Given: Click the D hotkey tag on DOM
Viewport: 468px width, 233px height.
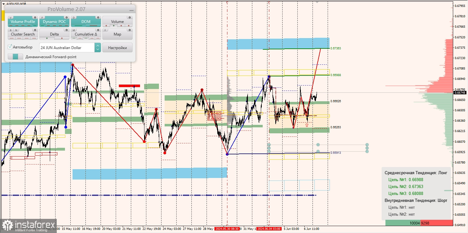Looking at the screenshot, I should tap(74, 18).
